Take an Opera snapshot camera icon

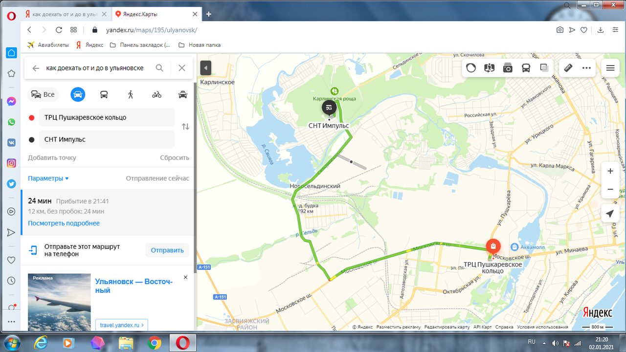[x=560, y=30]
